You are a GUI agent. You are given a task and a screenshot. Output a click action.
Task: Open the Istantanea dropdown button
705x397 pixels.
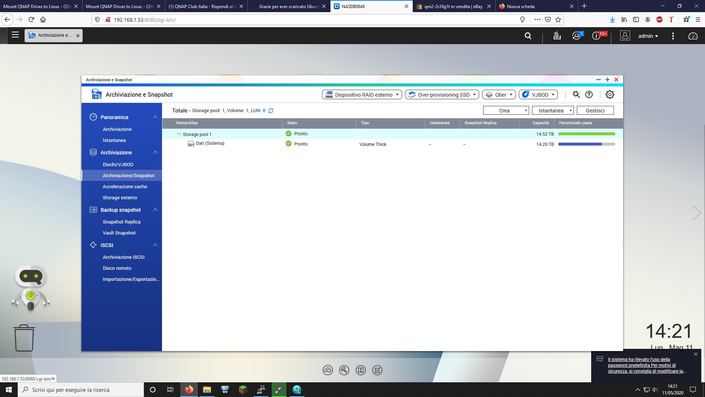(552, 110)
